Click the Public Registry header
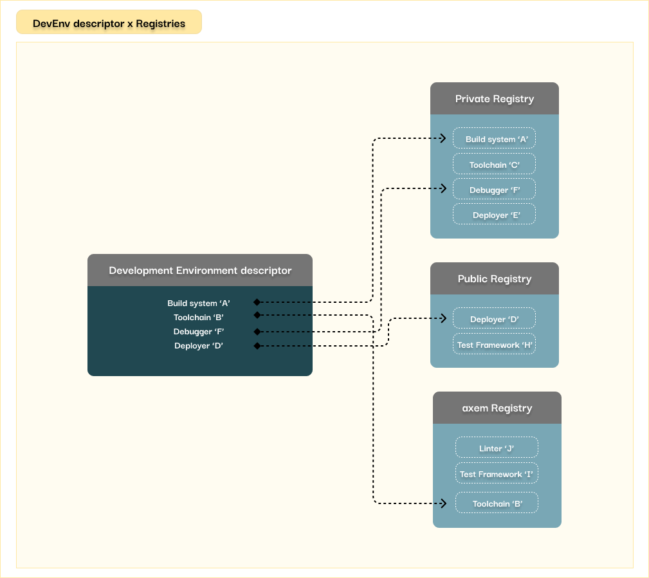Image resolution: width=649 pixels, height=578 pixels. (x=495, y=279)
